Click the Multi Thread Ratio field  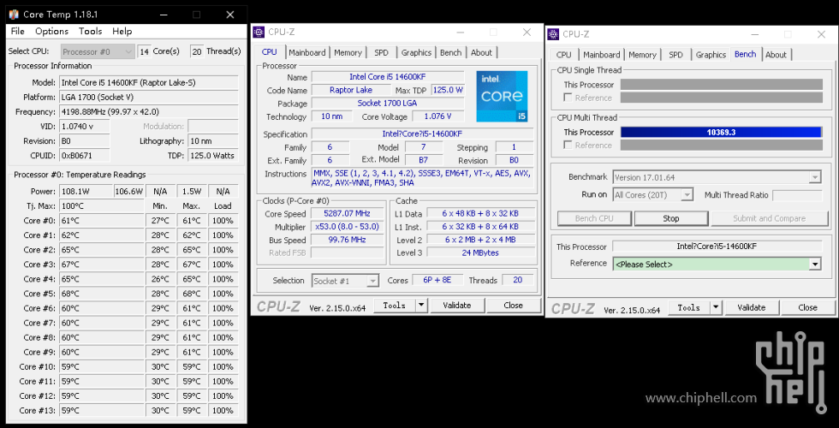coord(797,195)
